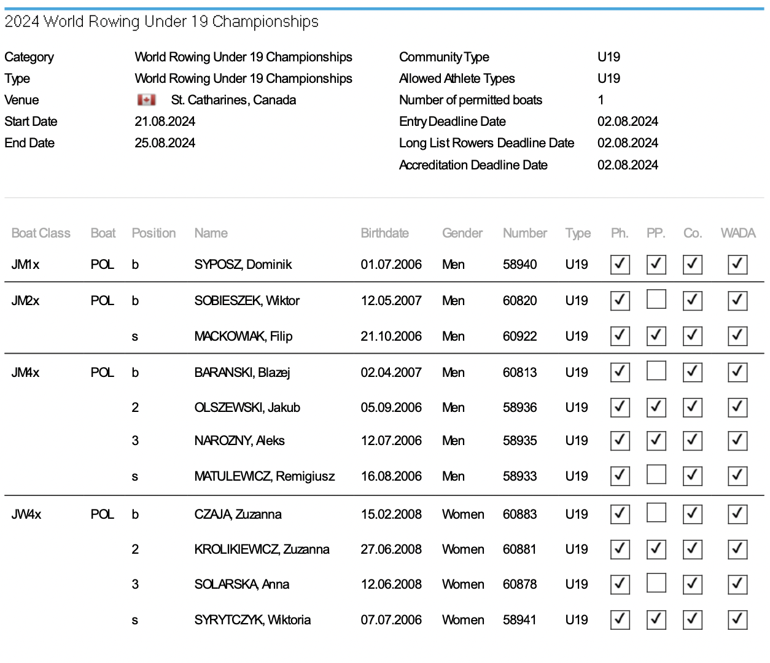Tick PP. checkbox for MATULEWICZ, Remigiusz
Viewport: 770px width, 663px height.
[656, 475]
